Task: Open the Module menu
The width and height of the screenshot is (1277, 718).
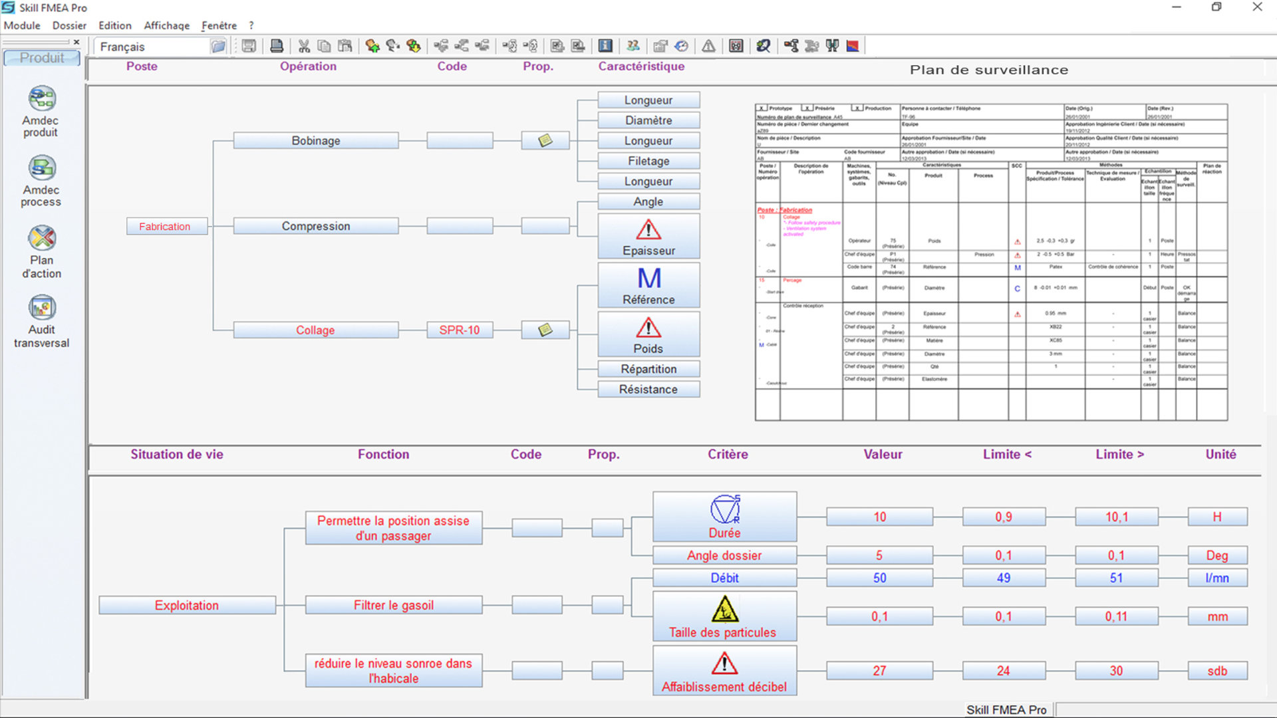Action: 22,25
